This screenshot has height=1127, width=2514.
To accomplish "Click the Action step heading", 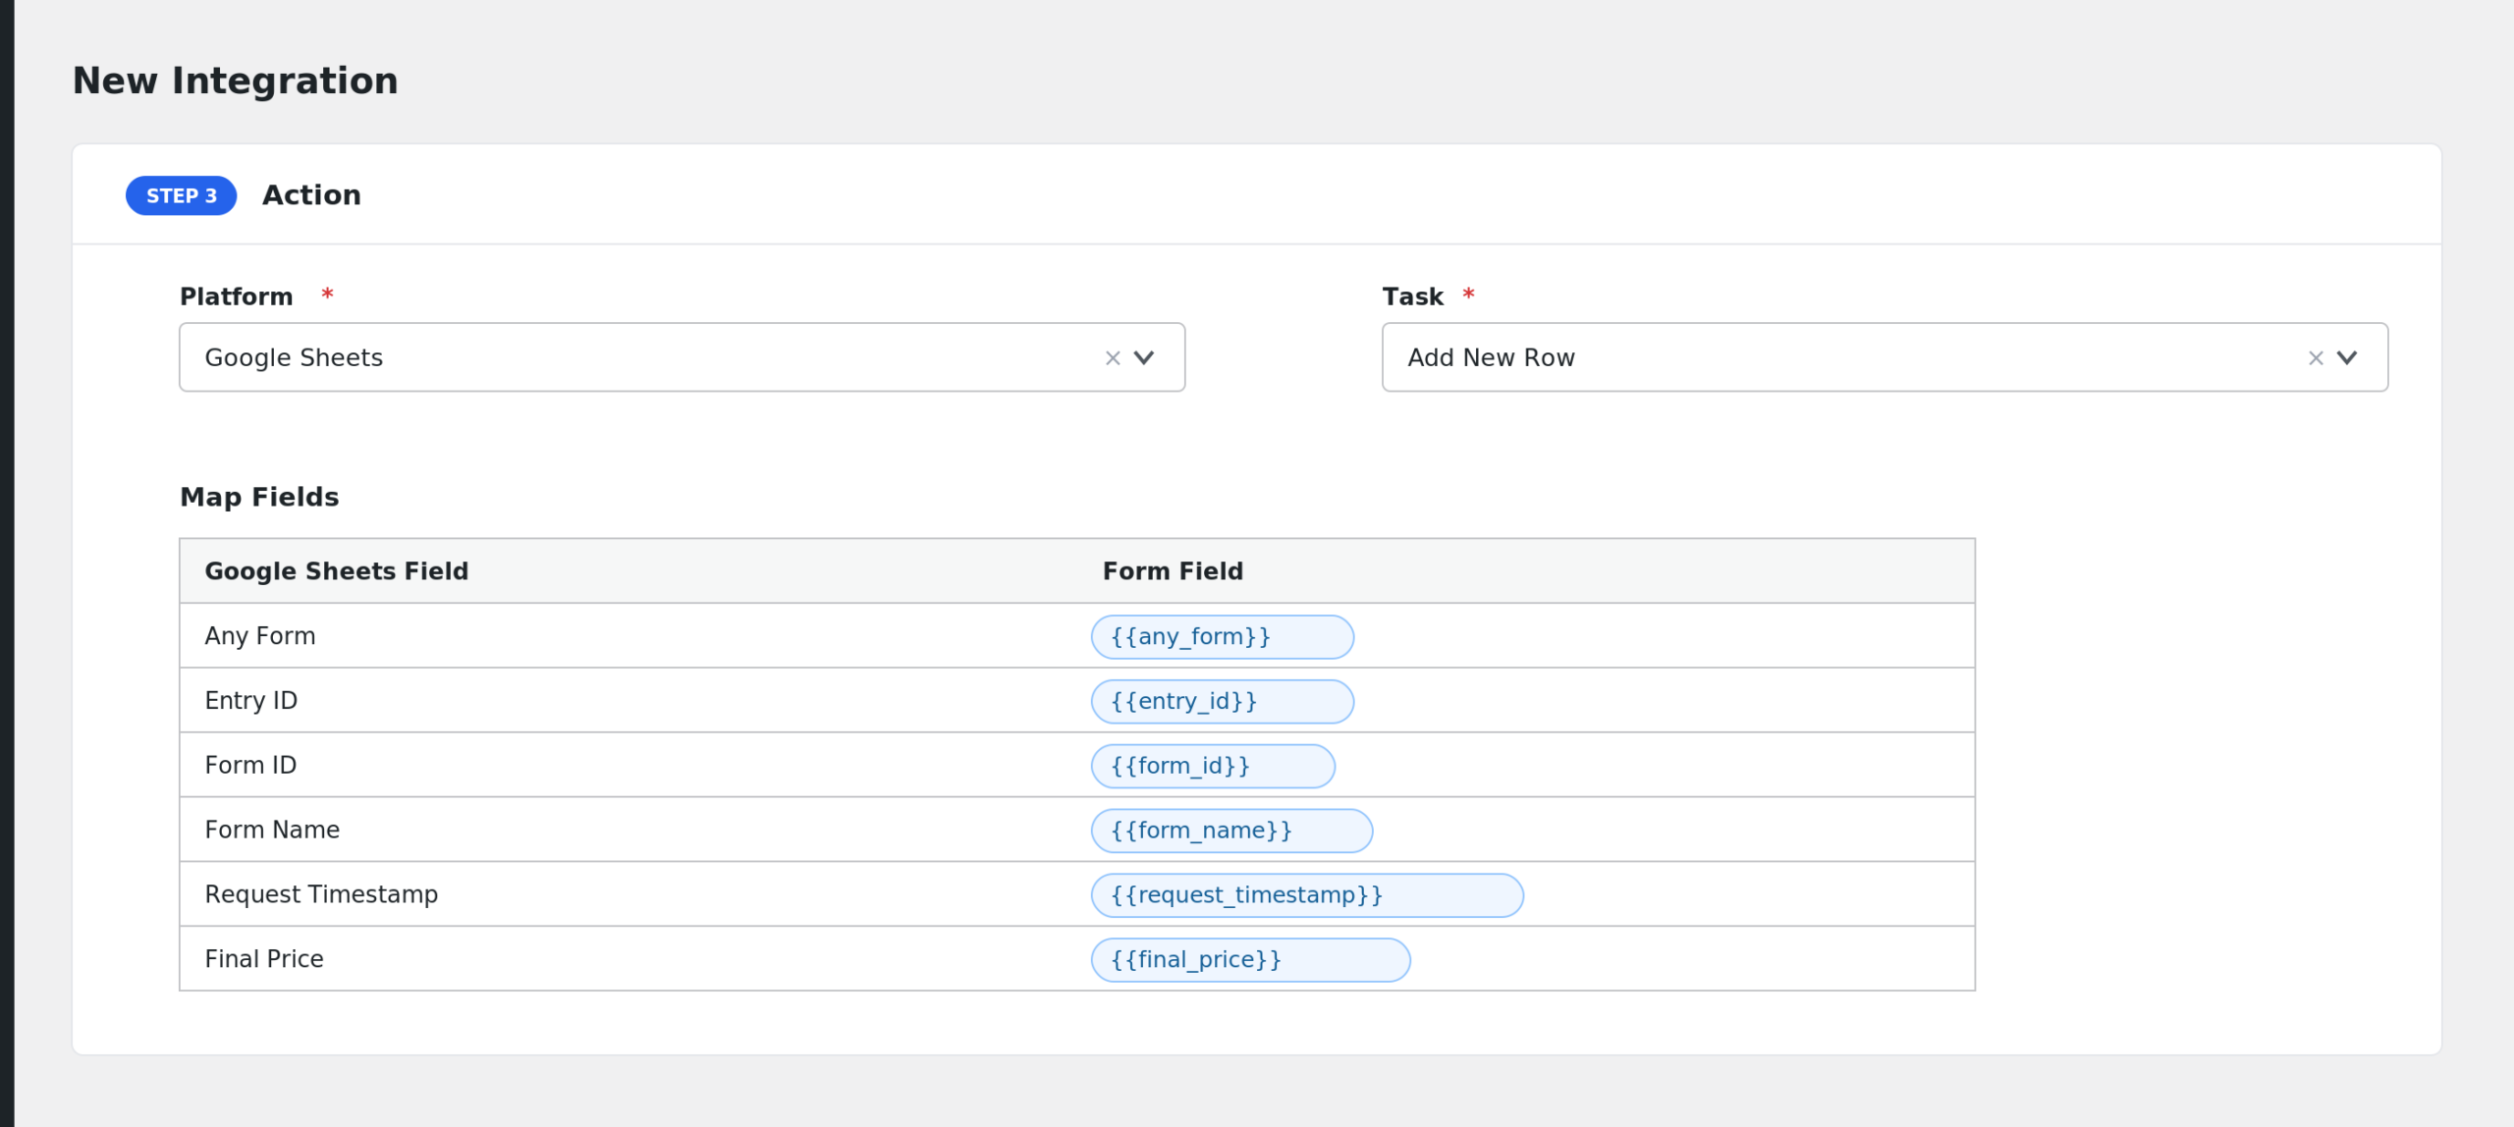I will [311, 195].
